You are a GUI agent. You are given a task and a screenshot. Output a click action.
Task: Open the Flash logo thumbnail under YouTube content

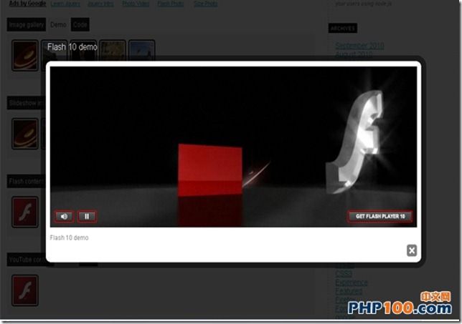(x=25, y=290)
